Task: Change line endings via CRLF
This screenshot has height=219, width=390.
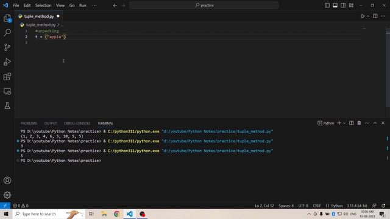Action: [x=317, y=206]
